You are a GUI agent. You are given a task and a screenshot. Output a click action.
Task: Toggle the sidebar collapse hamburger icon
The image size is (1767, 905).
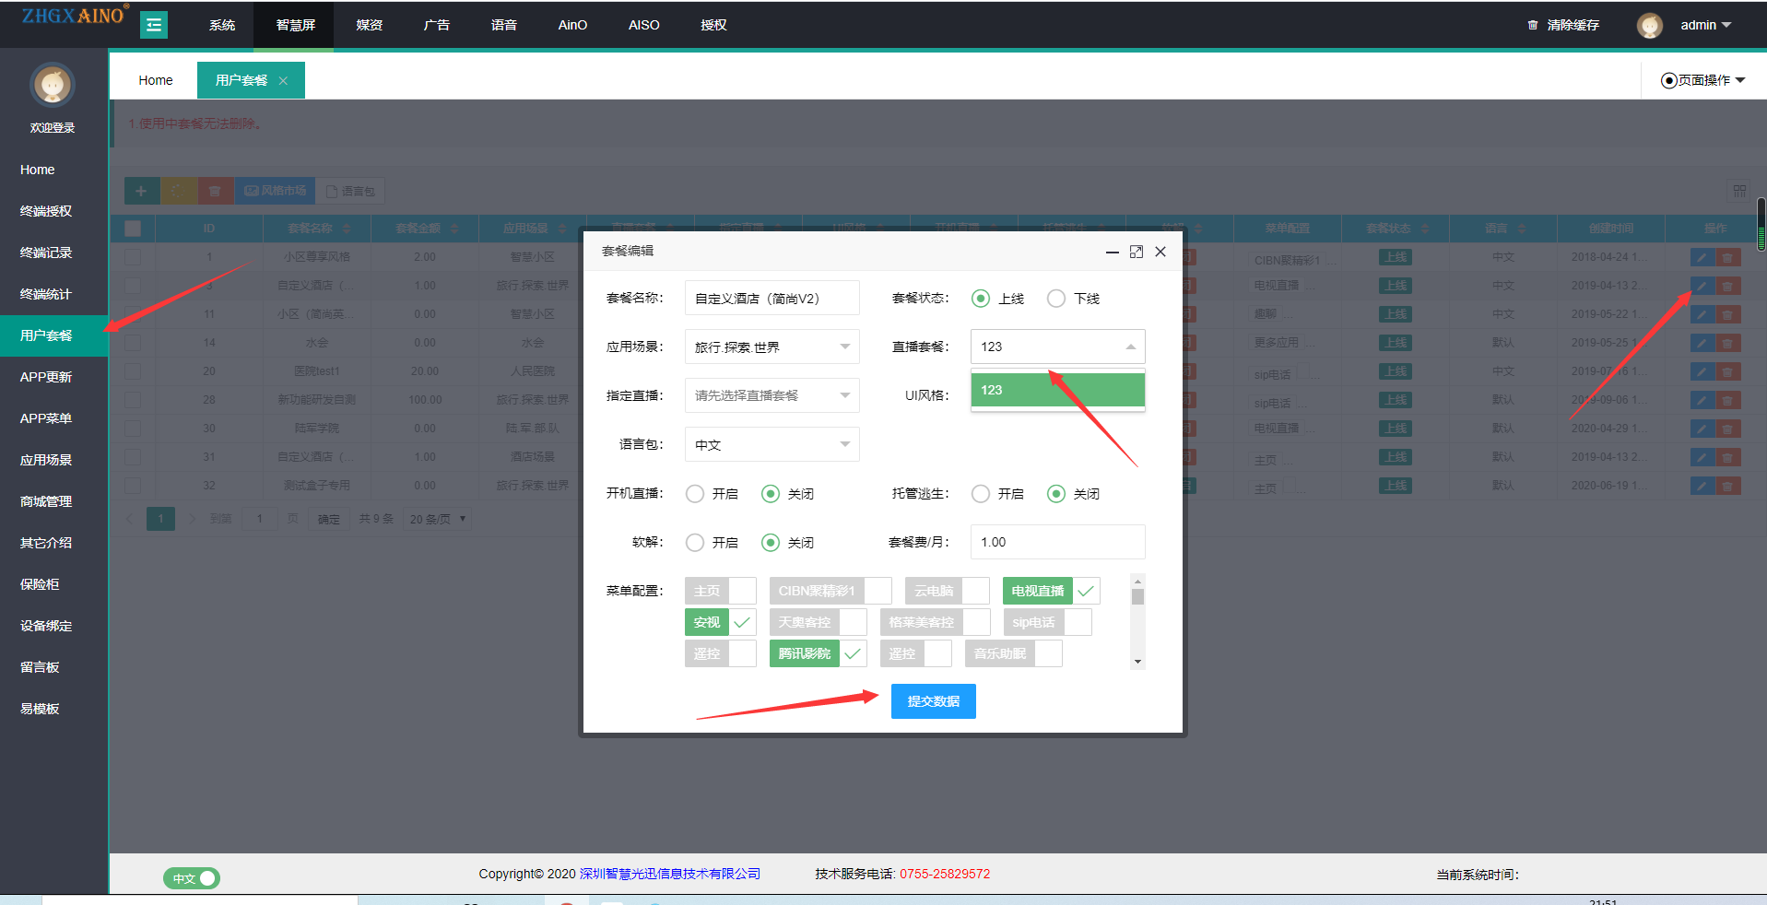point(154,25)
